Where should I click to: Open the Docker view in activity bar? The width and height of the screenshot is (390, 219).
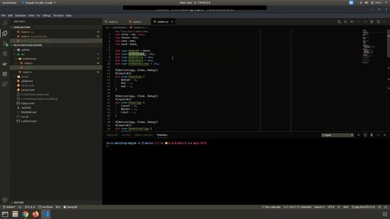coord(5,64)
